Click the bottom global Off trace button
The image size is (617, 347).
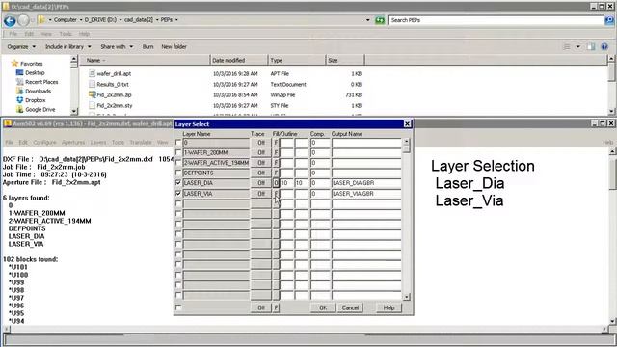coord(261,307)
